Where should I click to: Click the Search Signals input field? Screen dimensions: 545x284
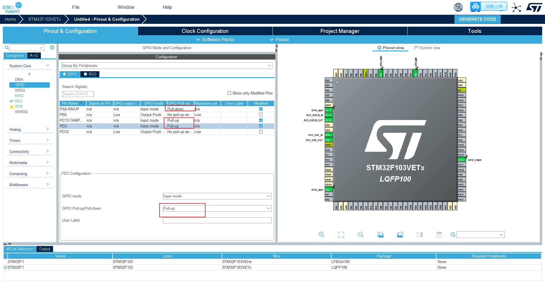(78, 94)
